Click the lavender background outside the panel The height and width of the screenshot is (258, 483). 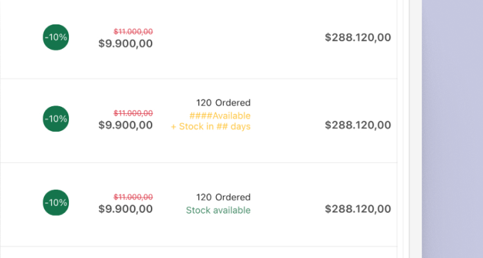452,129
